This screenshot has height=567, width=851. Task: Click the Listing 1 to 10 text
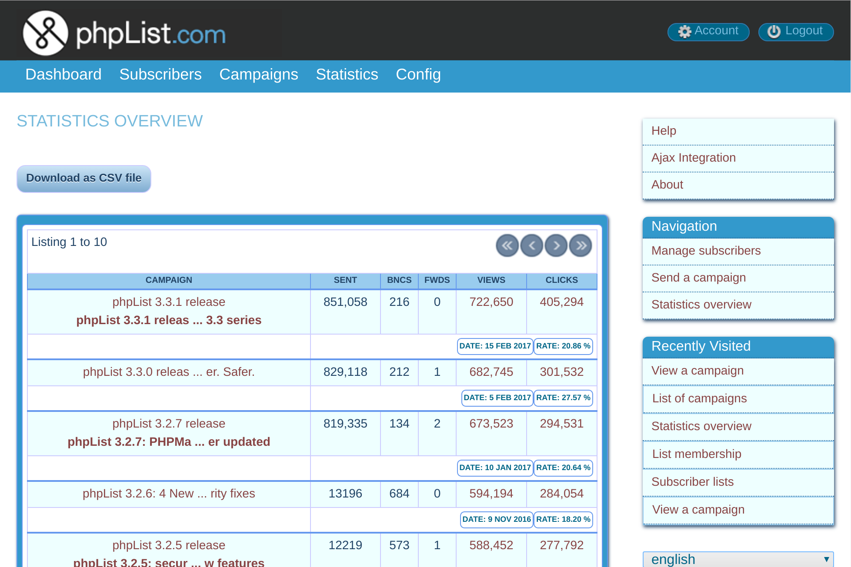pos(69,242)
